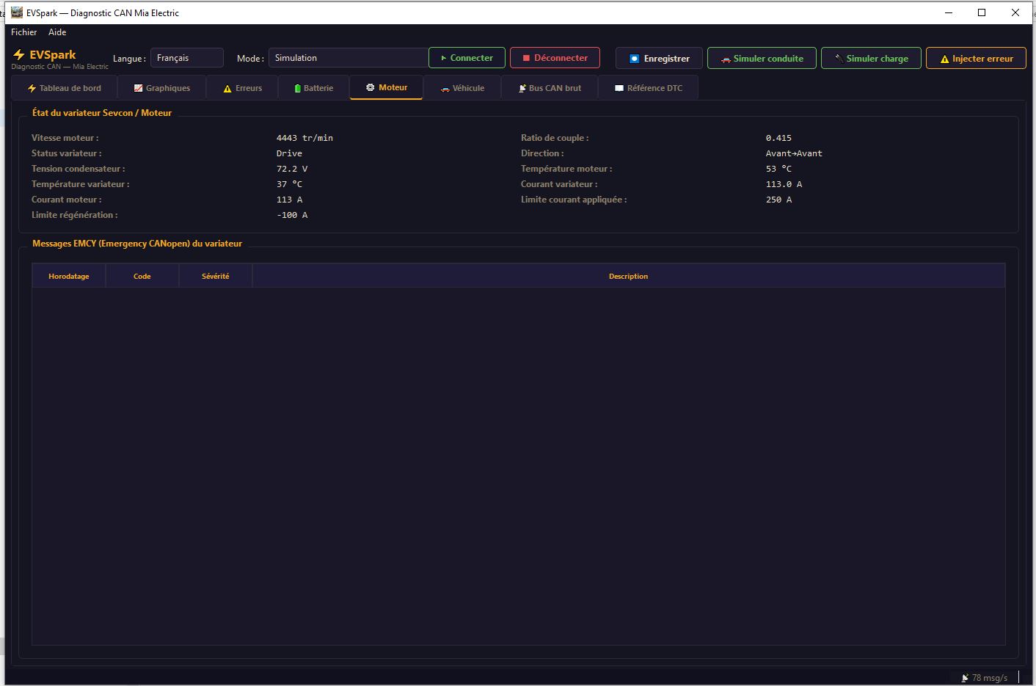Click Injecter erreur warning button

(x=976, y=59)
